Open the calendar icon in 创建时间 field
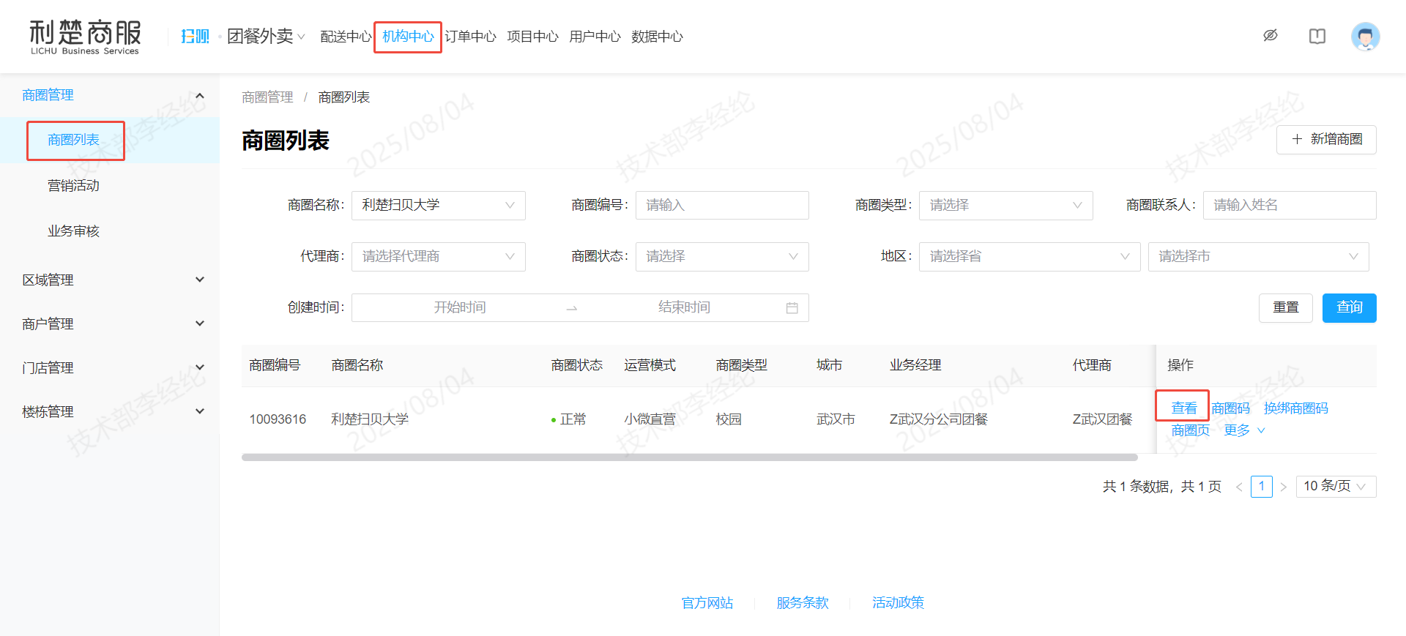 [x=792, y=308]
